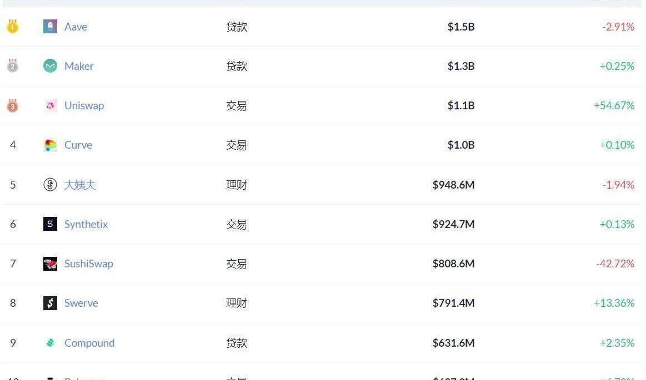Click the Synthetix logo icon
Image resolution: width=646 pixels, height=380 pixels.
pyautogui.click(x=50, y=224)
